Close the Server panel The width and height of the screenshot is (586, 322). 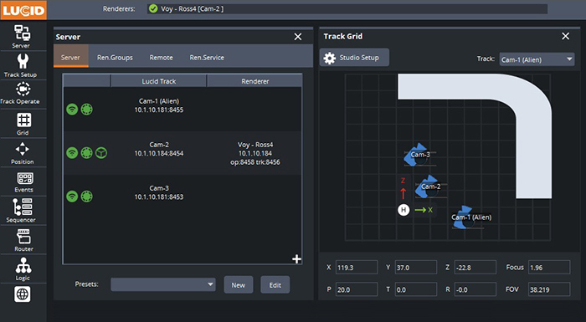click(x=298, y=37)
